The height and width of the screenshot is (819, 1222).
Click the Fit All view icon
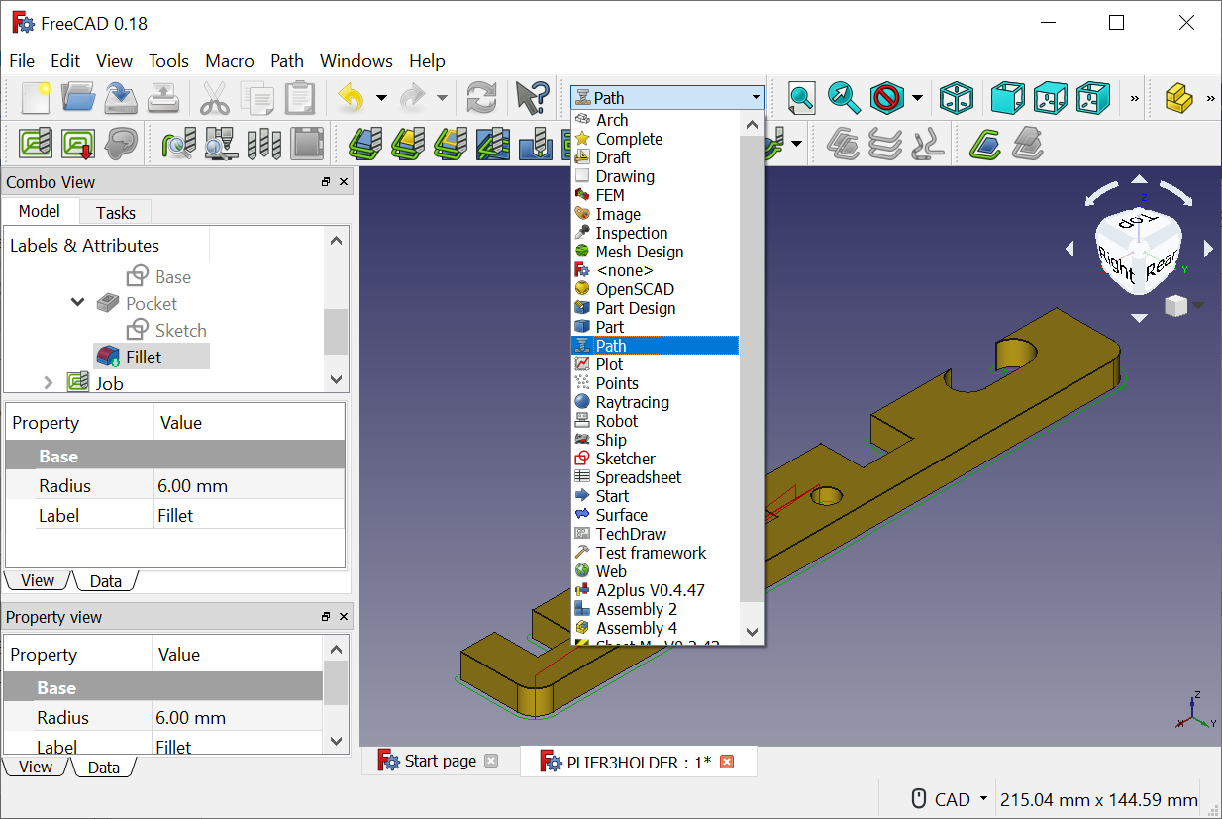pyautogui.click(x=801, y=97)
